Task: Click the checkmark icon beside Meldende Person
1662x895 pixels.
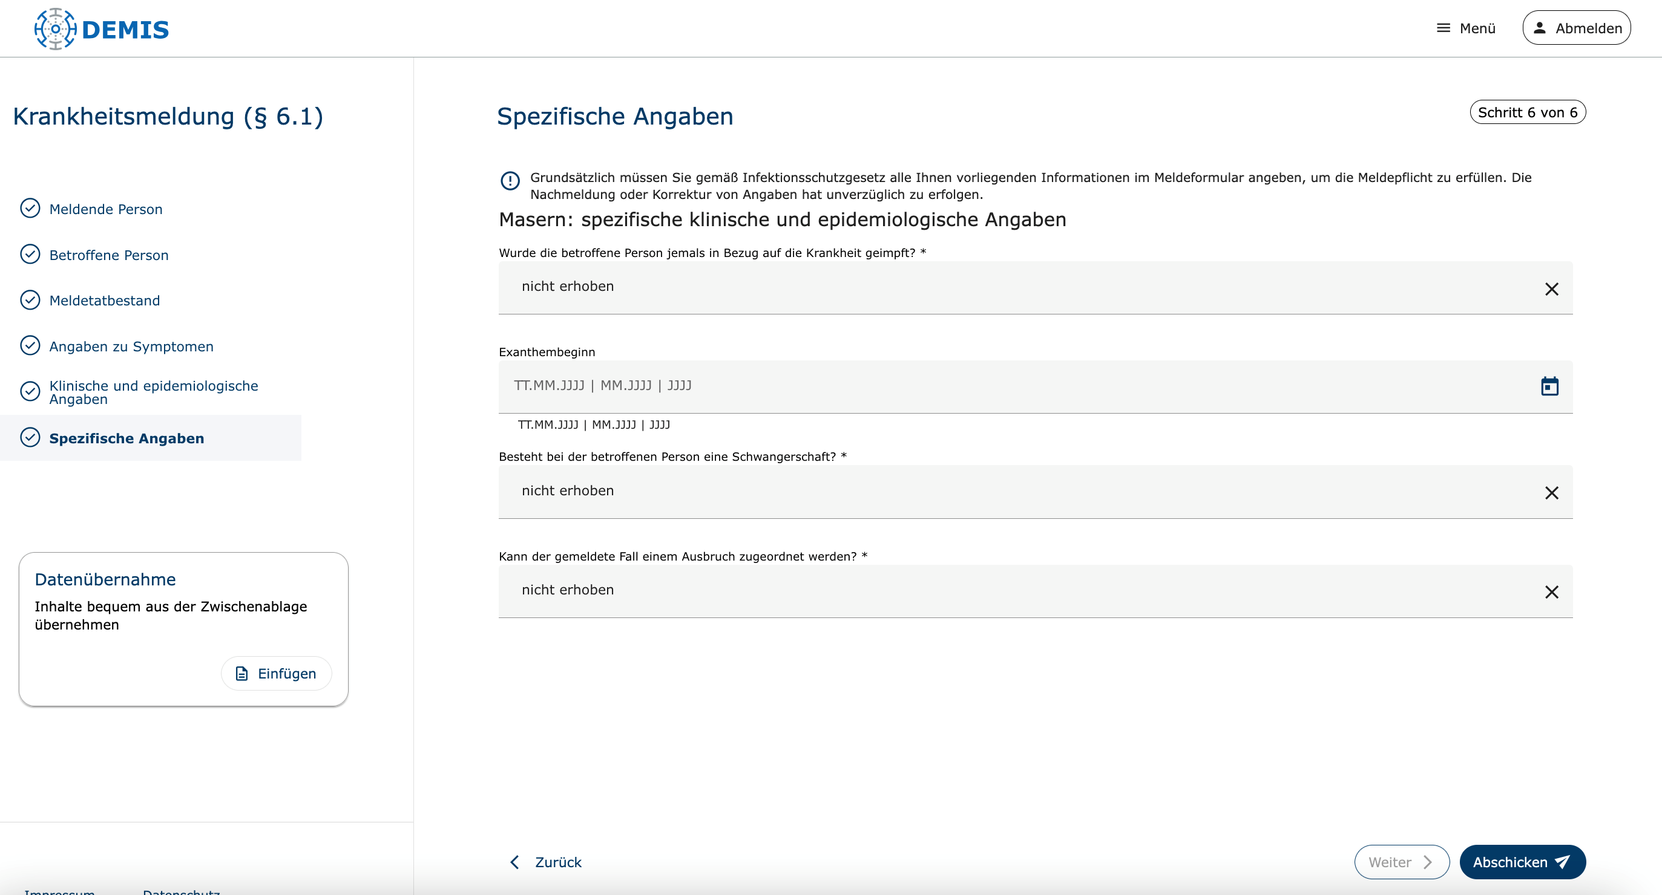Action: pos(30,208)
